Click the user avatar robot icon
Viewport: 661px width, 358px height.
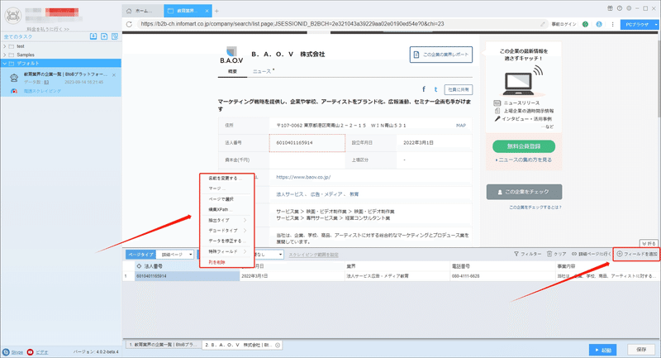pos(13,16)
